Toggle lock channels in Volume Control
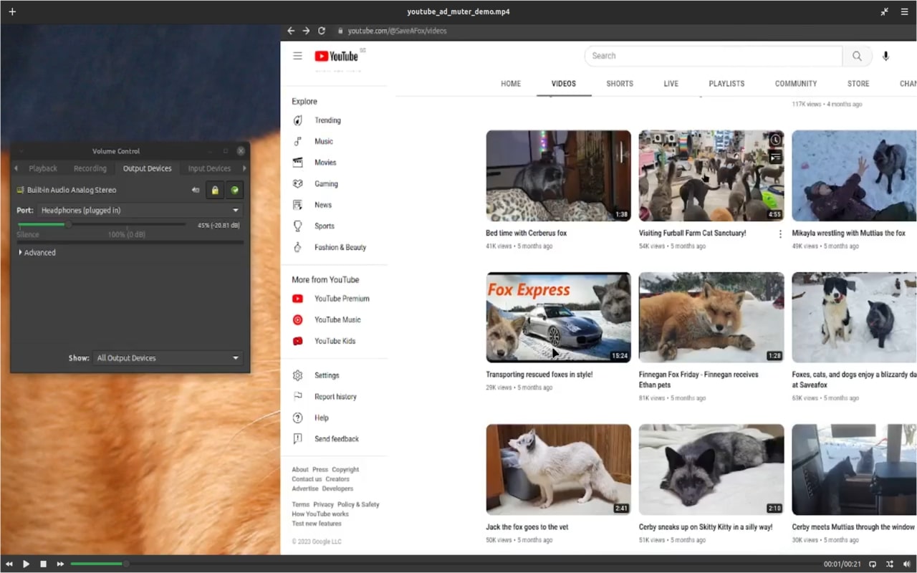The width and height of the screenshot is (917, 573). (x=214, y=190)
